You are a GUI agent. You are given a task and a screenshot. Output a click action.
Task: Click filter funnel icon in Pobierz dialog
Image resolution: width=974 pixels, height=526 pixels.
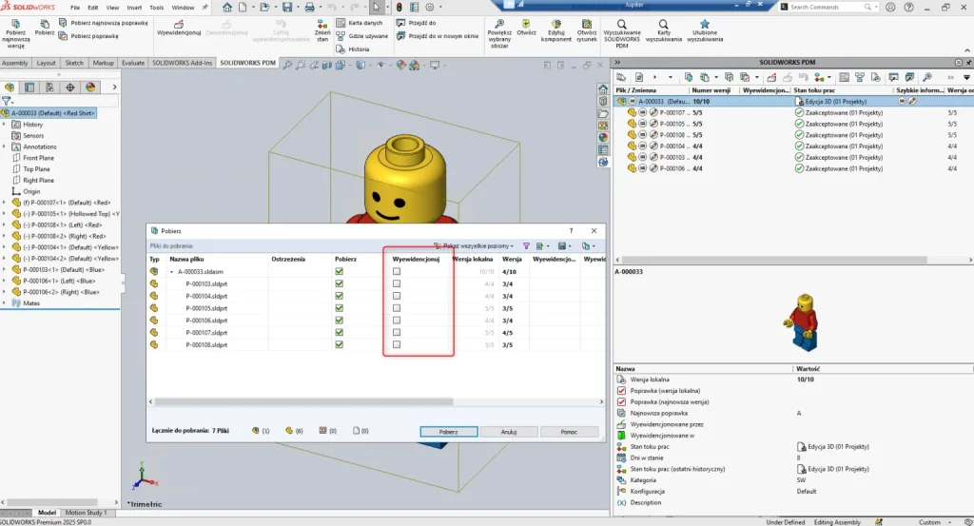tap(526, 246)
